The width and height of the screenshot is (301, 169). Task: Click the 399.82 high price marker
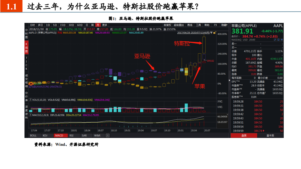[x=210, y=61]
